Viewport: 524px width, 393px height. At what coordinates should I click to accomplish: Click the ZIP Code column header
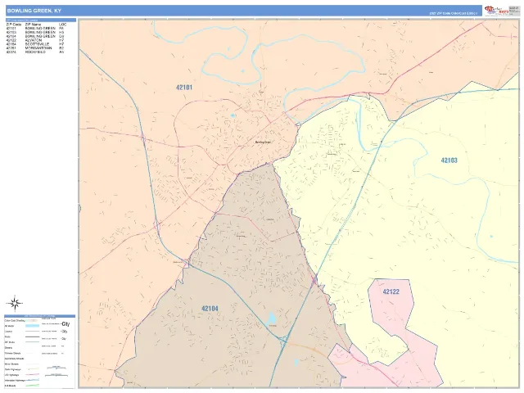(x=14, y=25)
